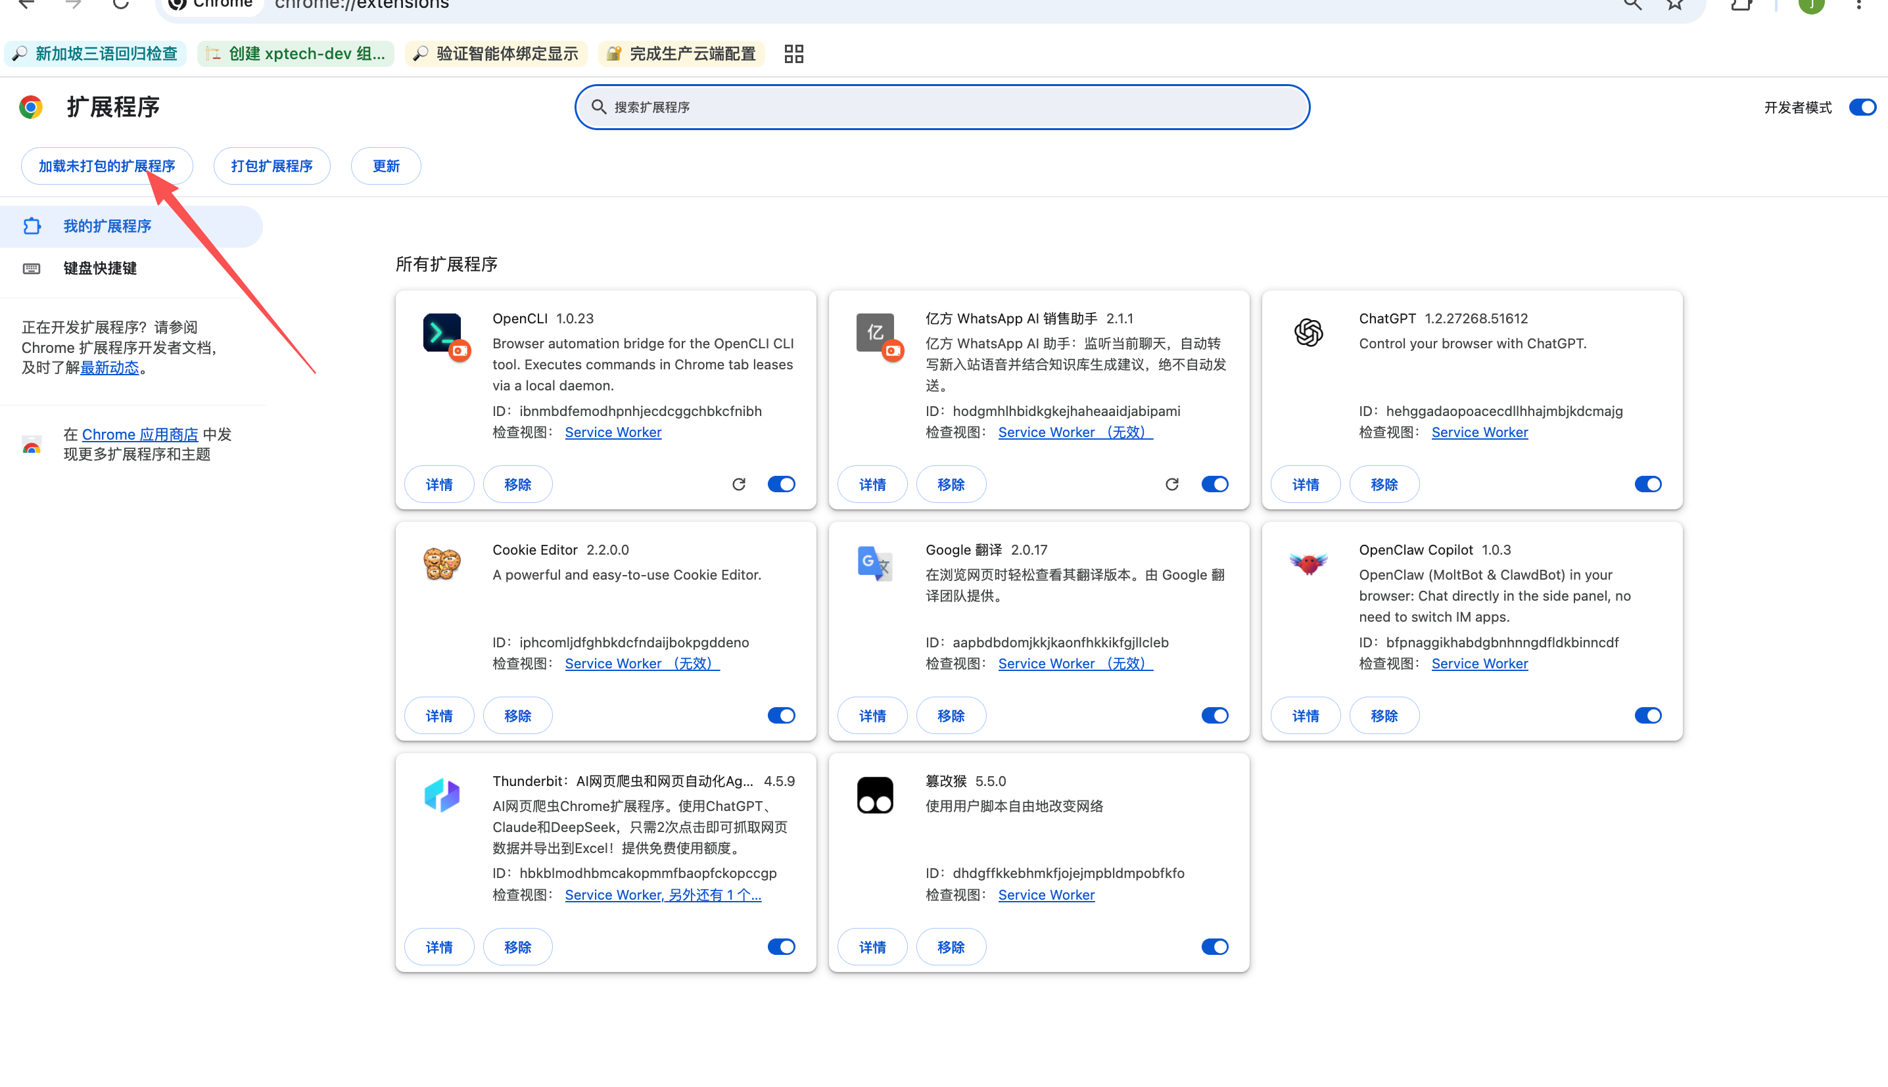Viewport: 1888px width, 1087px height.
Task: Click the Cookie Editor cookie icon
Action: (x=442, y=565)
